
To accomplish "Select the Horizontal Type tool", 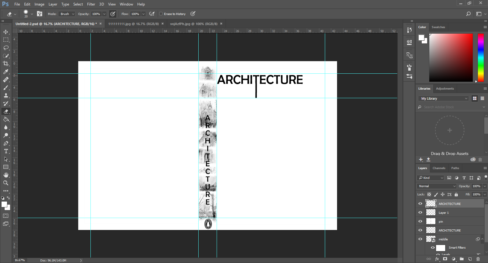I will 6,151.
